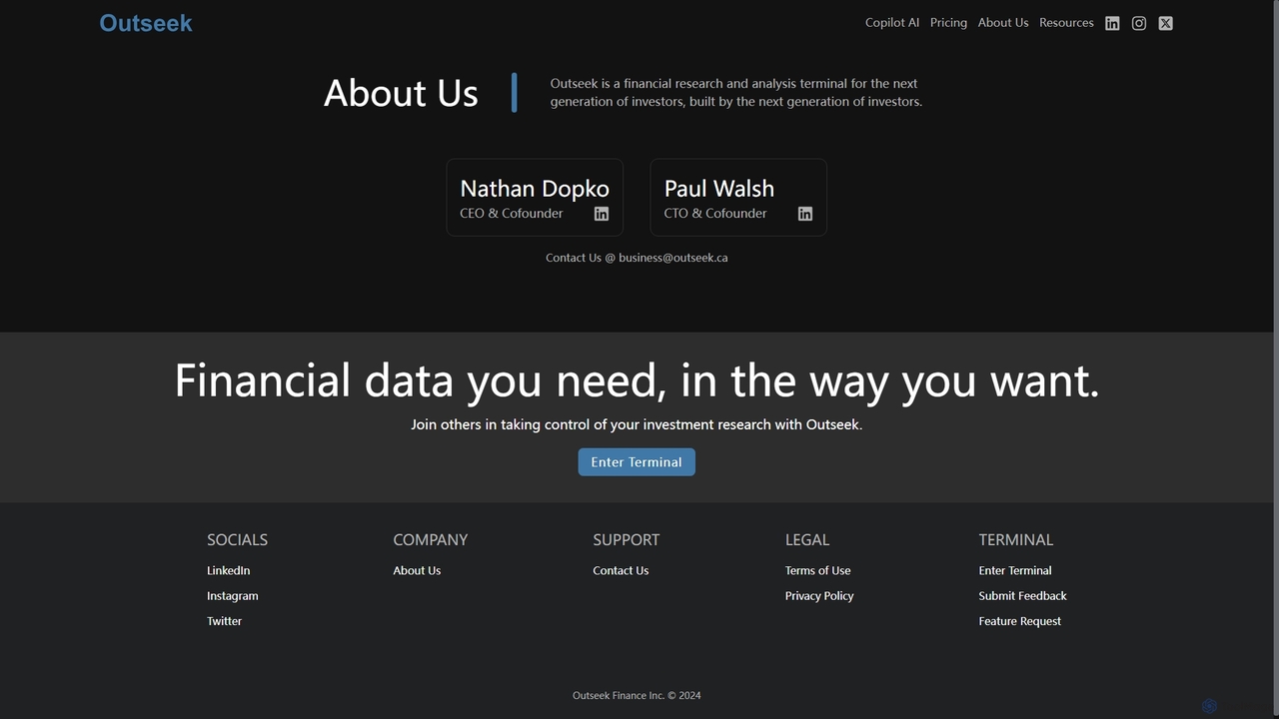Screen dimensions: 1279x719
Task: Click the About Us page heading
Action: click(x=401, y=93)
